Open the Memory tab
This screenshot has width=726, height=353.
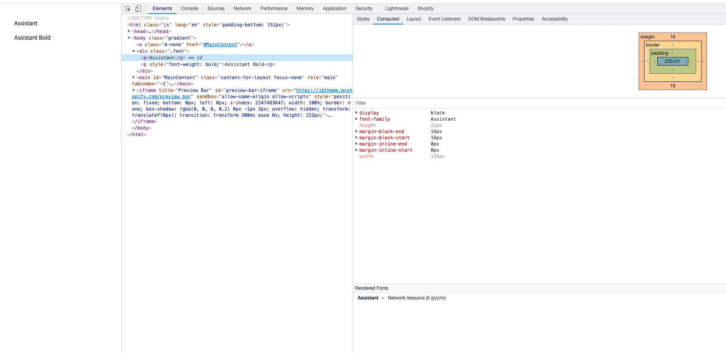point(305,9)
